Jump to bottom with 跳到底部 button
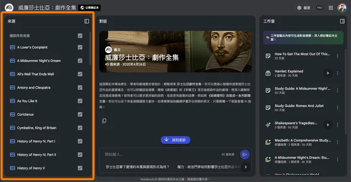The image size is (351, 182). [175, 140]
